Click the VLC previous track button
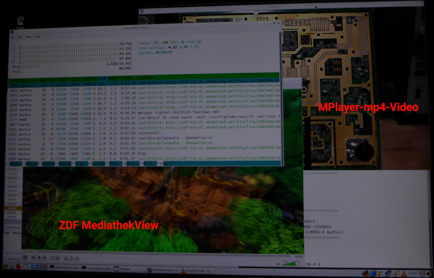 [33, 258]
